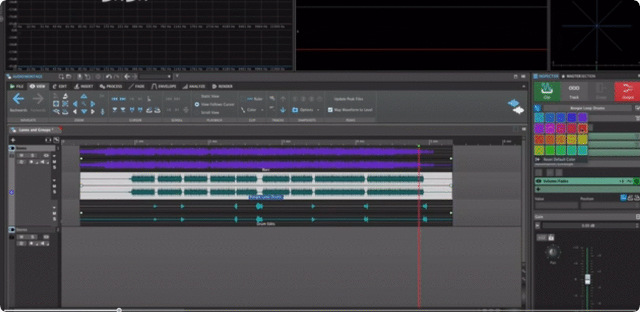Click the magnifier icon in Zoom group
The image size is (640, 312).
[x=84, y=104]
